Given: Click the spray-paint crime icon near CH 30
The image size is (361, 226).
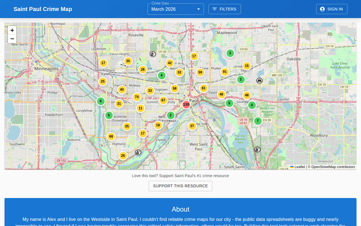Looking at the screenshot, I should point(153,54).
